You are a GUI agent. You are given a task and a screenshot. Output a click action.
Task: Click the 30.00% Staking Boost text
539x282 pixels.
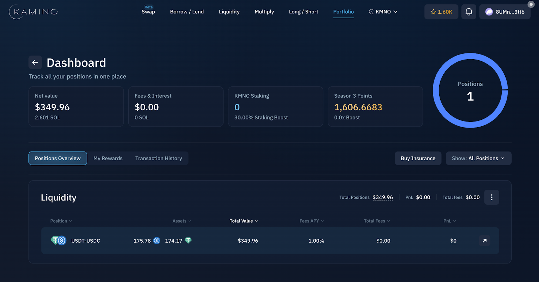pos(261,118)
